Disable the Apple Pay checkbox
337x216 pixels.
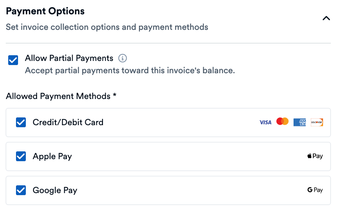[x=21, y=156]
